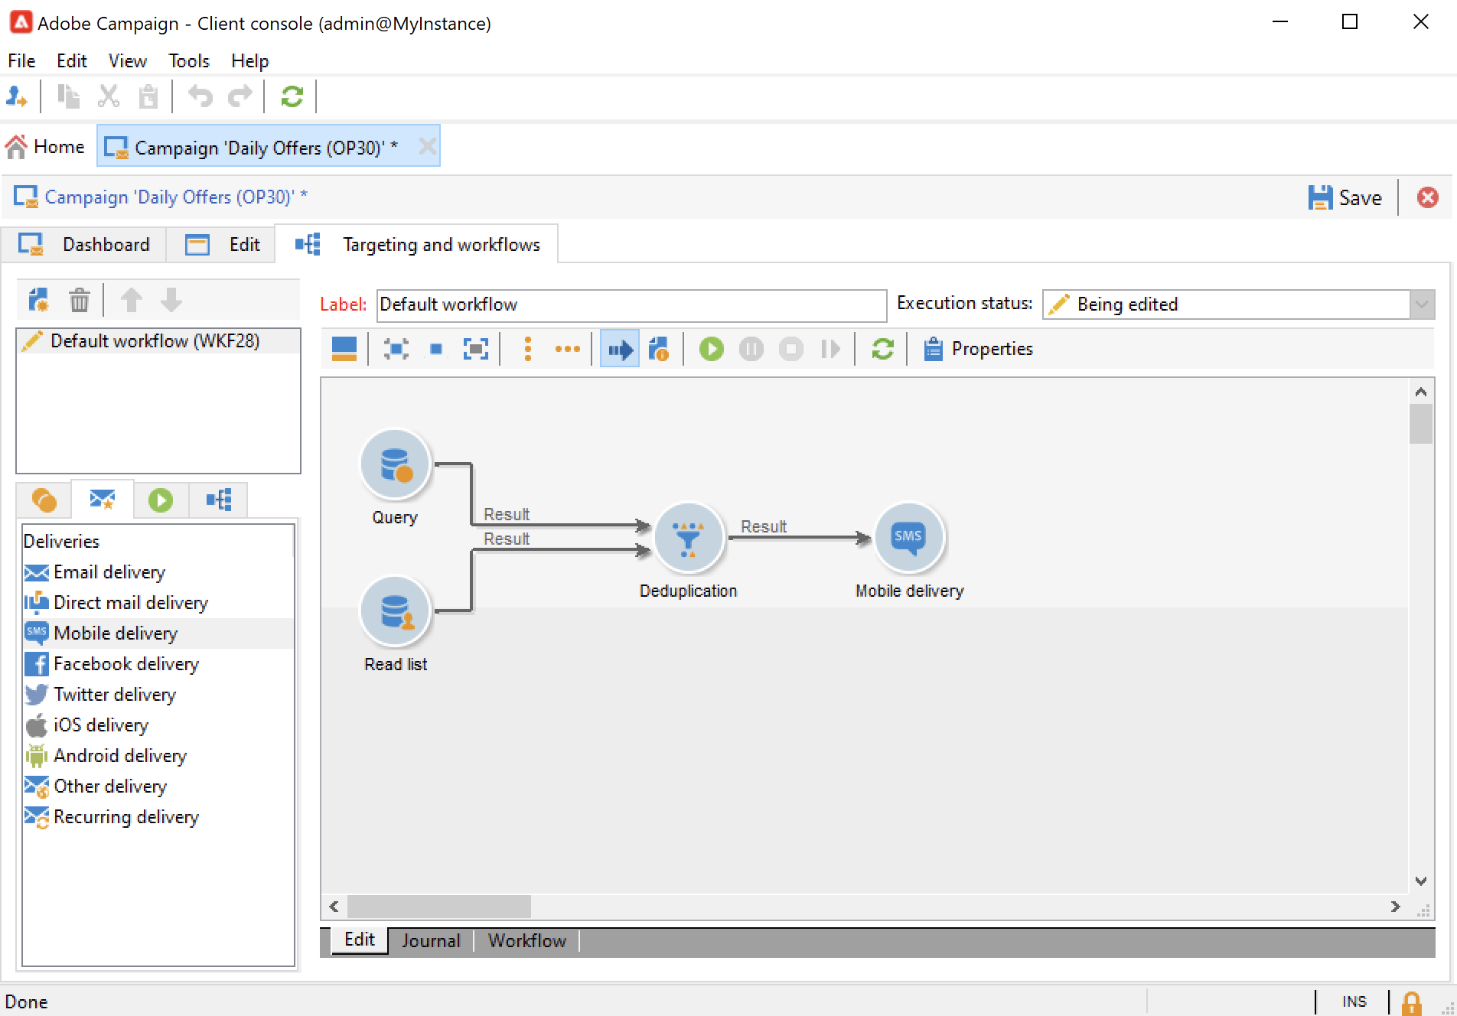
Task: Refresh the workflow diagram
Action: (882, 350)
